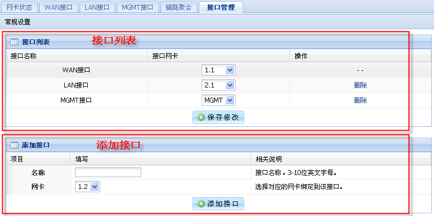Click 删除 link for LAN接口 row
This screenshot has height=216, width=434.
click(360, 85)
